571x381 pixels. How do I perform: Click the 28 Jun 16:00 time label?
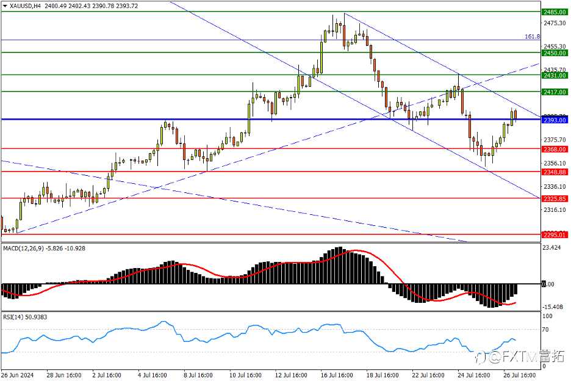[x=64, y=375]
